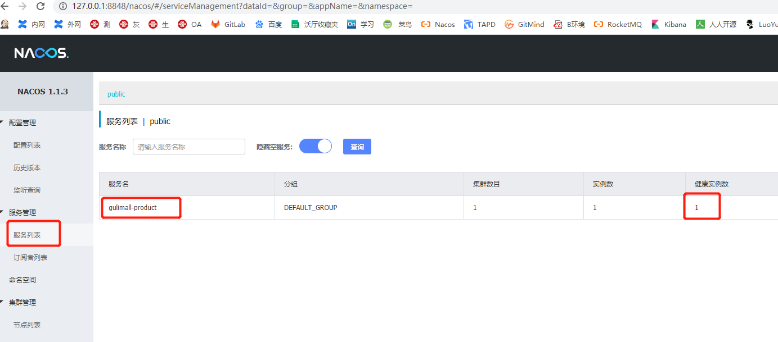Open the Kibana bookmark
Image resolution: width=778 pixels, height=342 pixels.
pyautogui.click(x=669, y=24)
